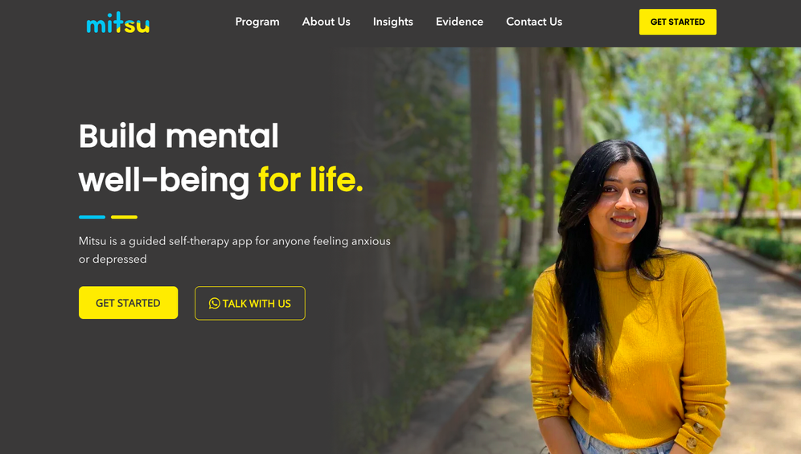Image resolution: width=801 pixels, height=454 pixels.
Task: Click the WhatsApp icon in Talk With Us
Action: pos(215,304)
